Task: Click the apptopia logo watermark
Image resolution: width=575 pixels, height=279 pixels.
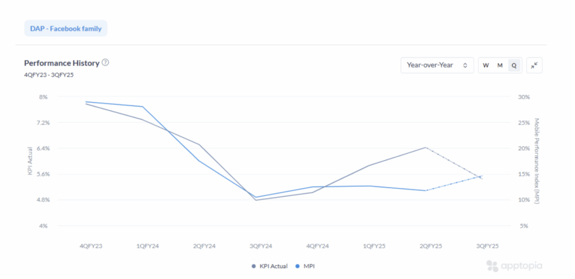Action: (x=514, y=266)
